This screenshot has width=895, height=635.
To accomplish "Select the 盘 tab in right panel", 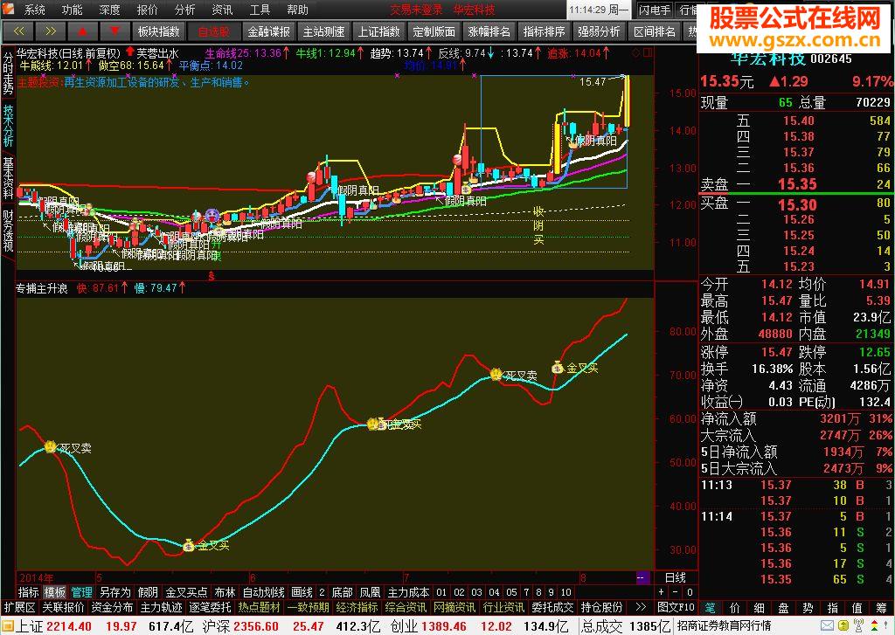I will (783, 608).
